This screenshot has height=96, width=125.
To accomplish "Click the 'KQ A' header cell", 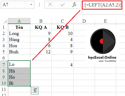I will click(41, 27).
